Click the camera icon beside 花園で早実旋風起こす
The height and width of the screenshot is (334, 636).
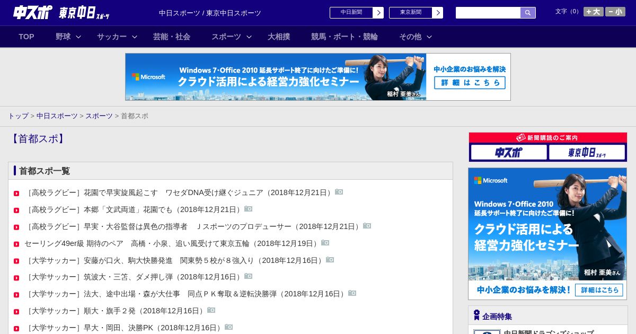[x=339, y=192]
